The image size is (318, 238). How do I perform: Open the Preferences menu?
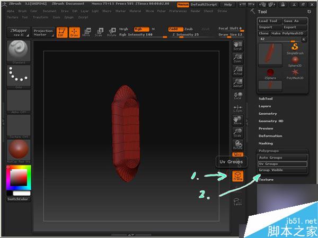point(178,11)
